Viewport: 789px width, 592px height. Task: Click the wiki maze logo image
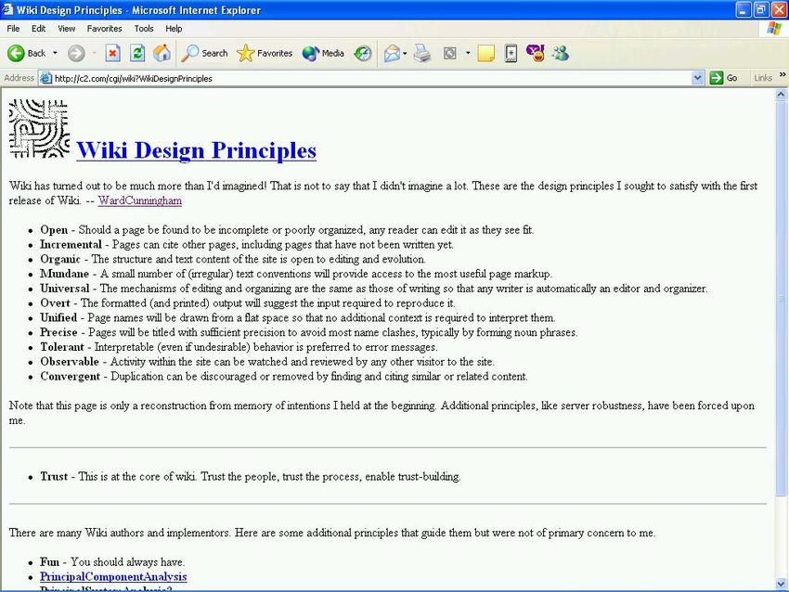pyautogui.click(x=39, y=129)
